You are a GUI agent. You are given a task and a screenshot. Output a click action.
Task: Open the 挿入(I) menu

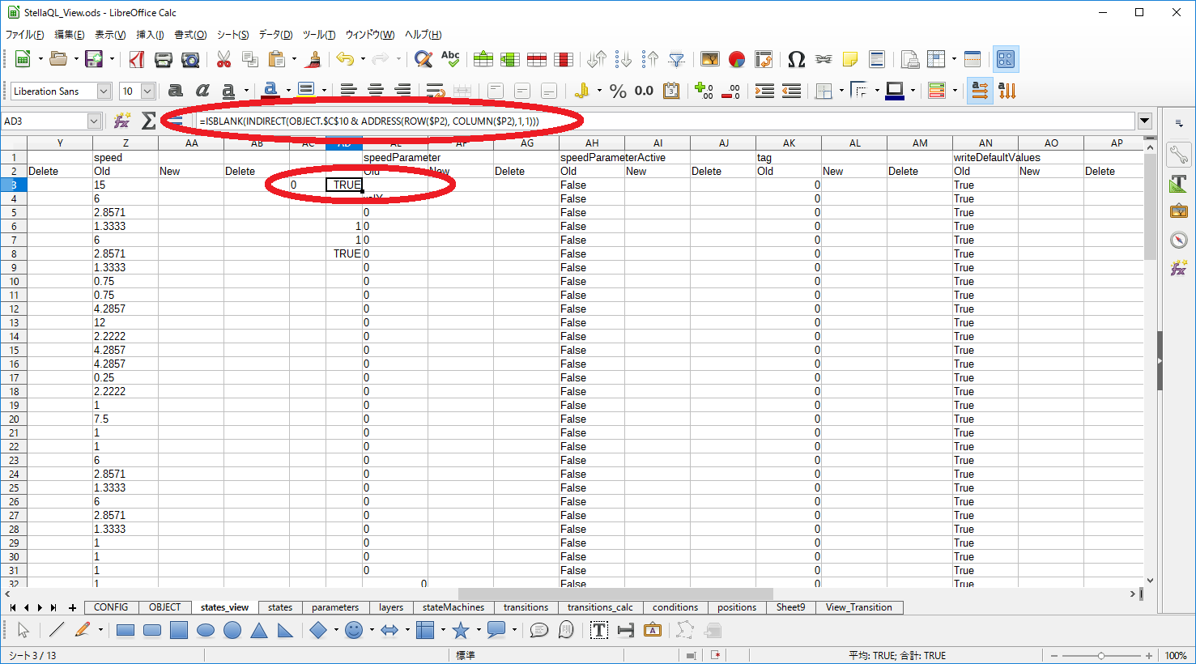[150, 35]
